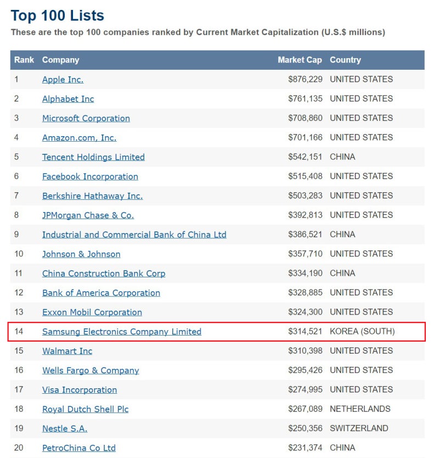This screenshot has height=458, width=439.
Task: Click the Johnson & Johnson link
Action: click(81, 254)
